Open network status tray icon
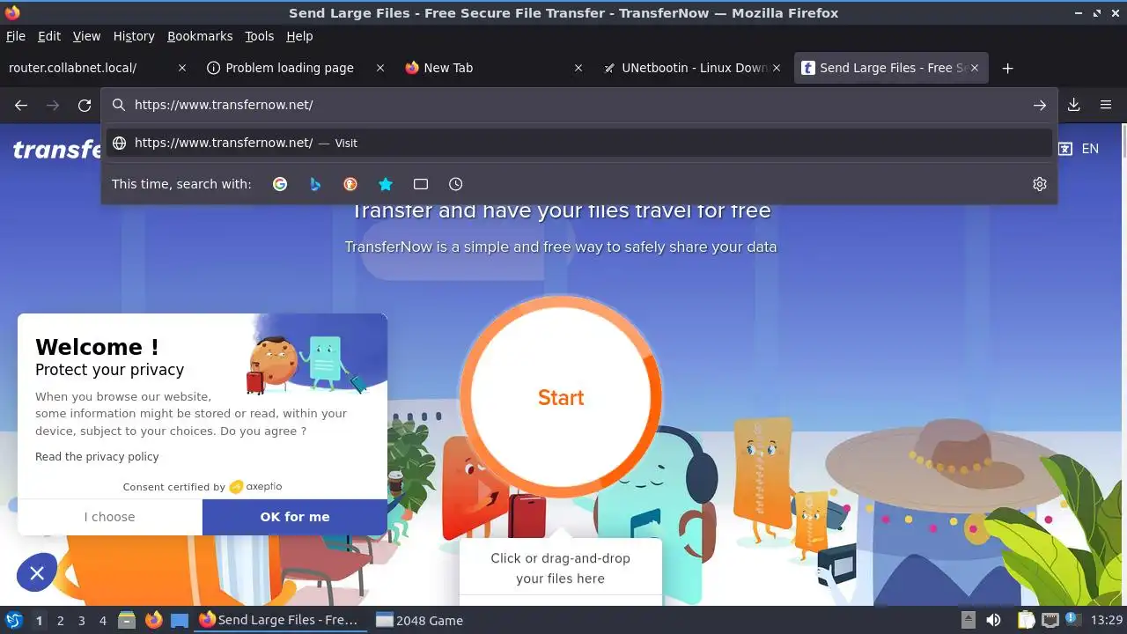The image size is (1127, 634). pos(1050,620)
